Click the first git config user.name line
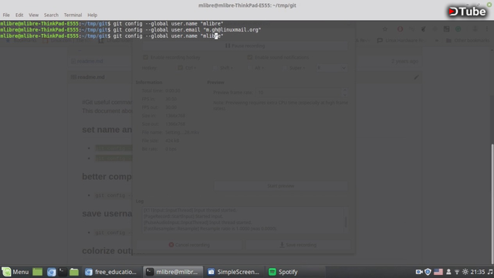 [x=111, y=24]
